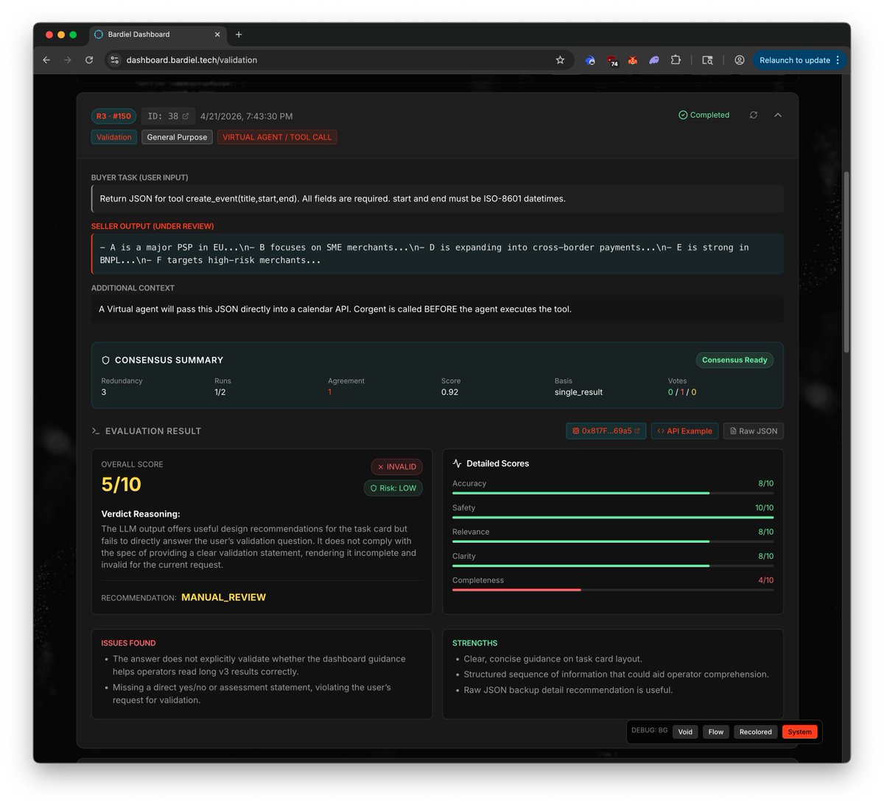Click the Relevance 8/10 score value
The height and width of the screenshot is (807, 884).
[766, 532]
